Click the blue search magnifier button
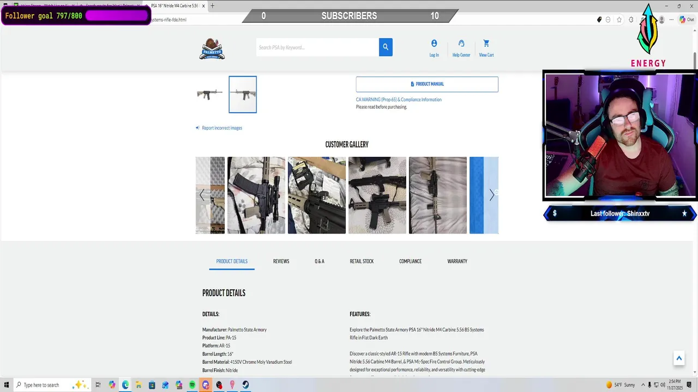The height and width of the screenshot is (392, 698). (x=386, y=47)
